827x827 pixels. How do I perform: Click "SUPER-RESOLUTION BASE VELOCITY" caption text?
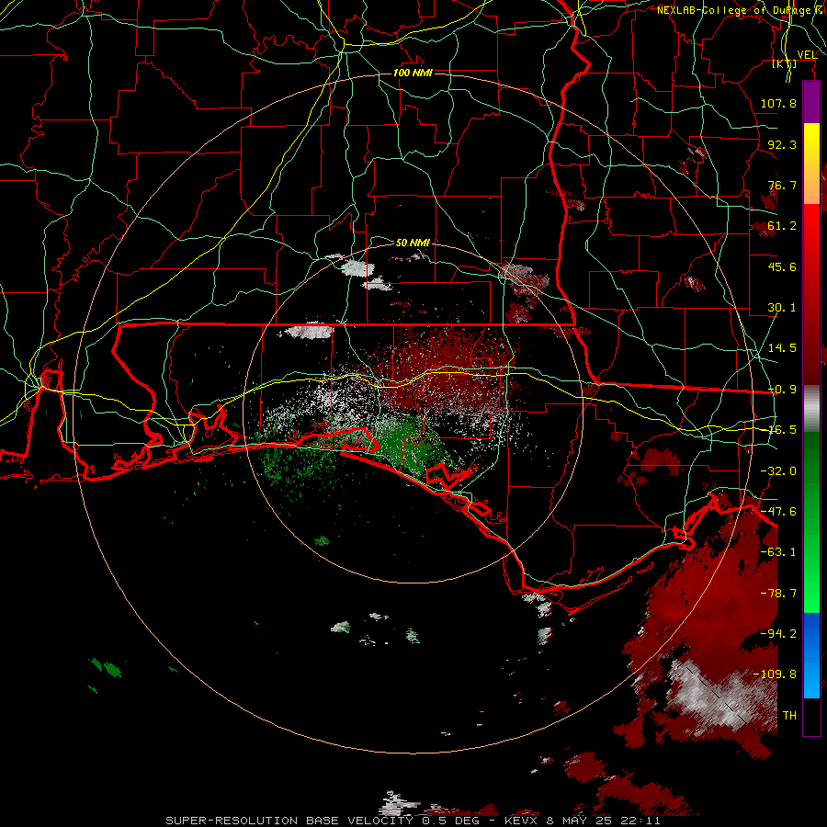coord(289,821)
